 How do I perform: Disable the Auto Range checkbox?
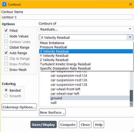6,53
